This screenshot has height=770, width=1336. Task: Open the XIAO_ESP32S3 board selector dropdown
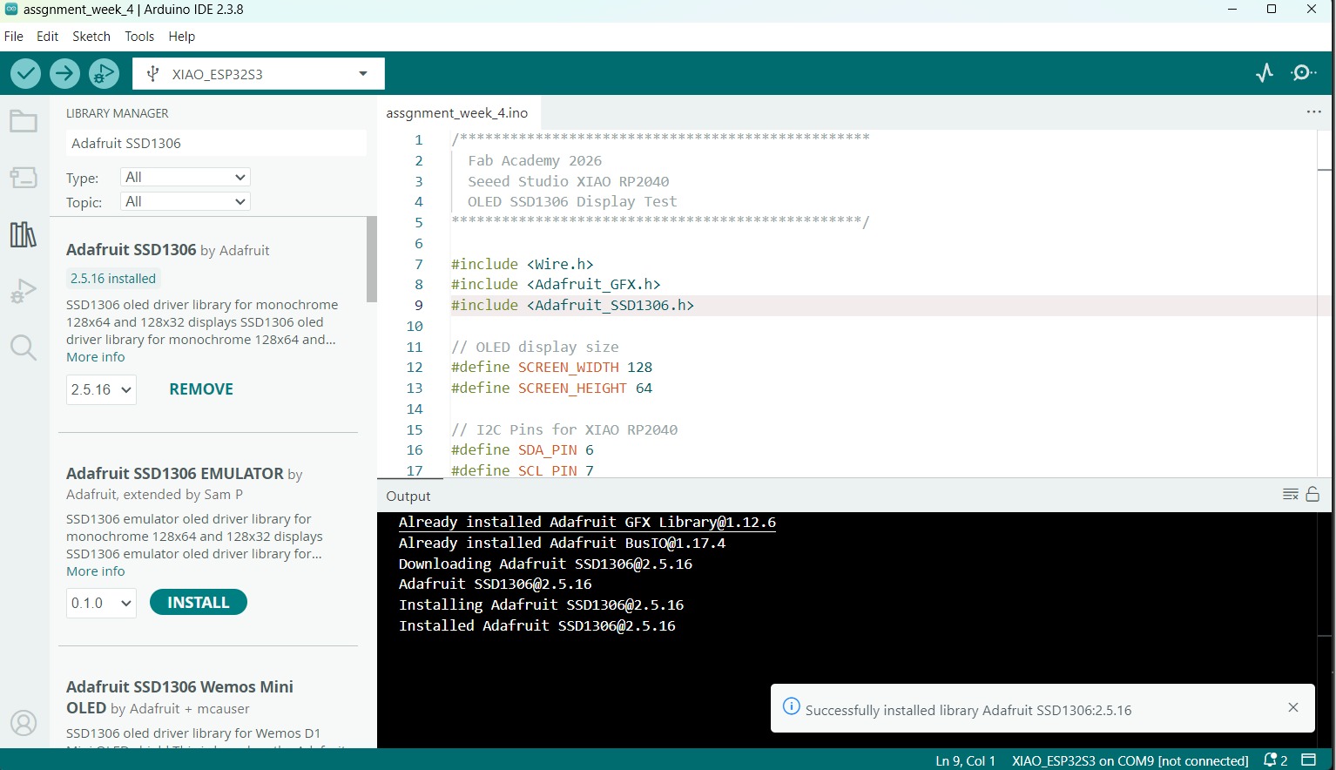click(x=259, y=74)
